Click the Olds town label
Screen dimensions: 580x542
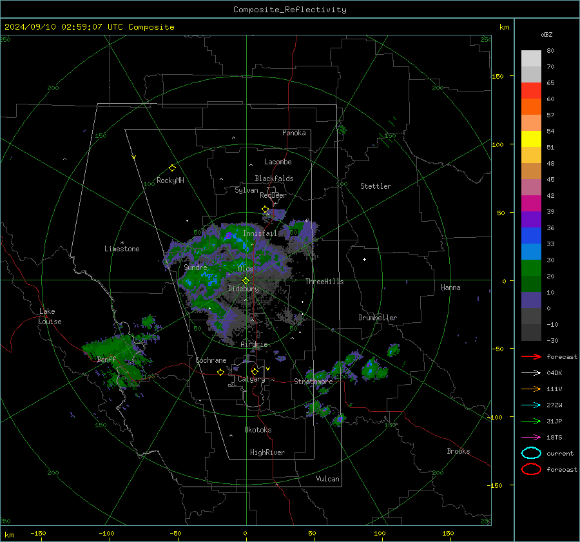tap(246, 269)
